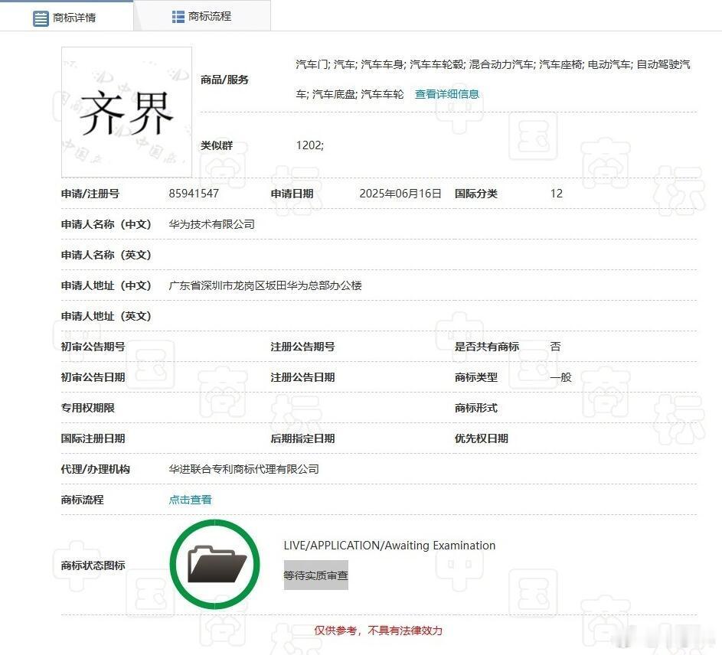This screenshot has height=655, width=722.
Task: Select the red disclaimer 仅供参考，不具有法律效力
Action: point(378,631)
